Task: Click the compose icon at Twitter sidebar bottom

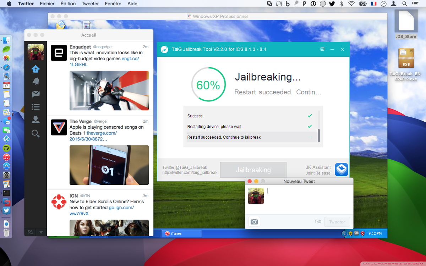Action: point(30,232)
